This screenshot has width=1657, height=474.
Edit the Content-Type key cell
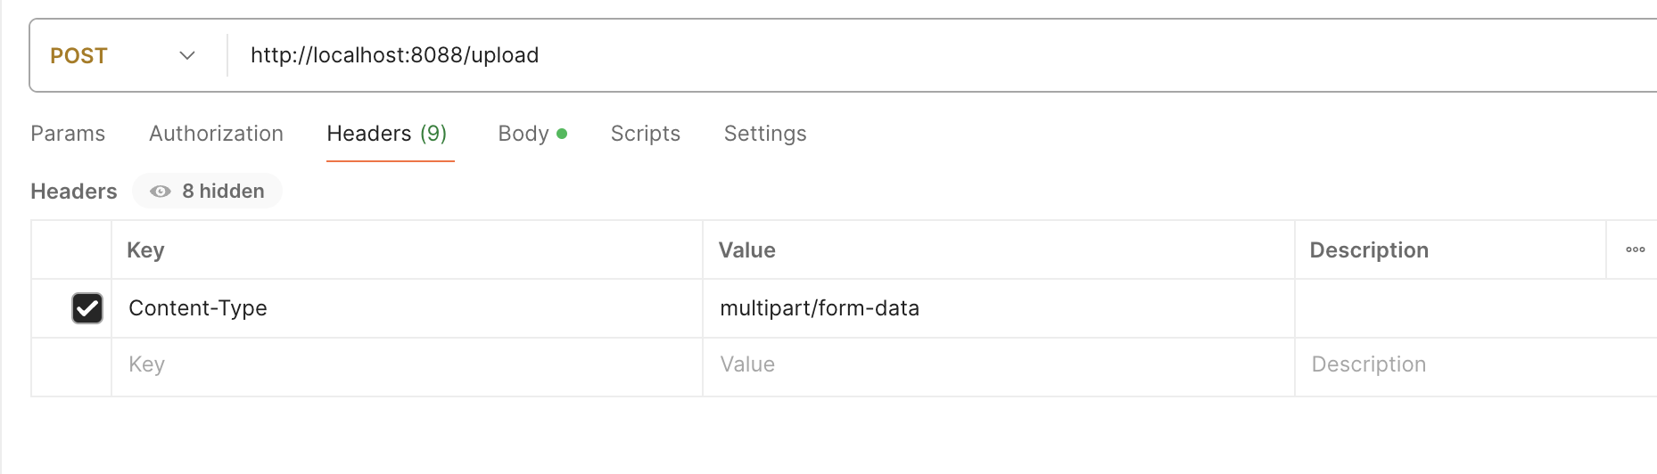click(198, 308)
